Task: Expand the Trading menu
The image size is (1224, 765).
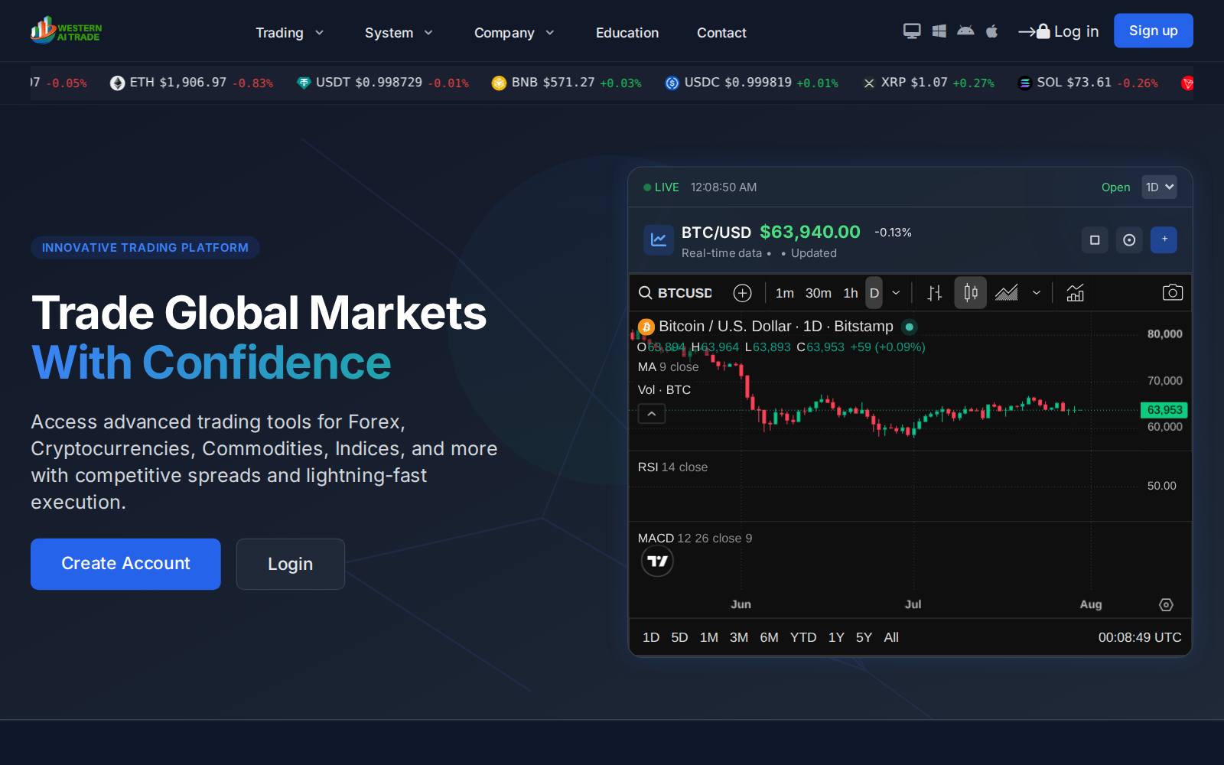Action: click(x=290, y=33)
